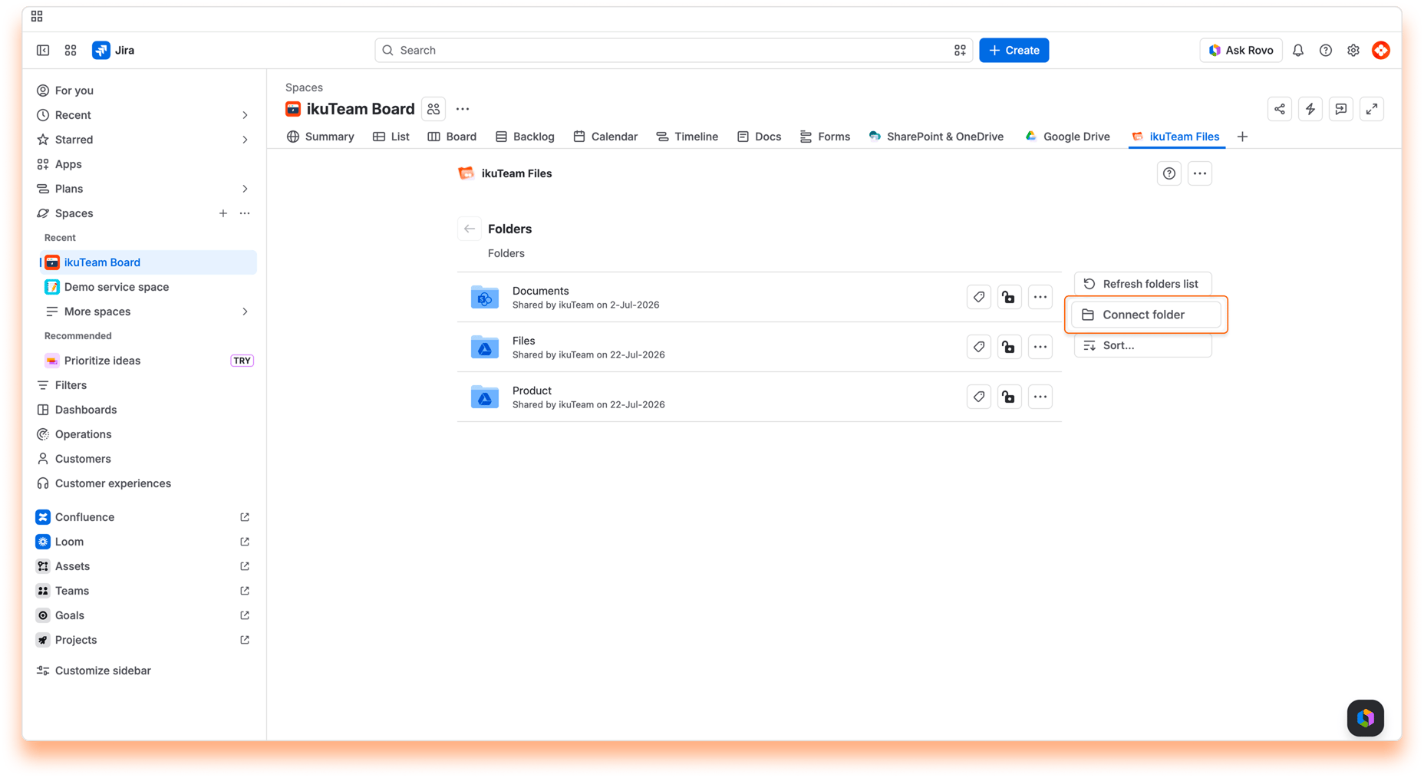Click the share icon for ikuTeam Board

click(x=1280, y=109)
